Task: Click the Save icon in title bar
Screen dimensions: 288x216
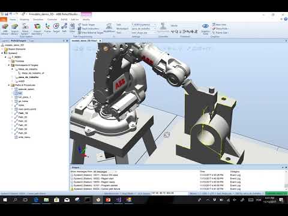Action: point(7,14)
